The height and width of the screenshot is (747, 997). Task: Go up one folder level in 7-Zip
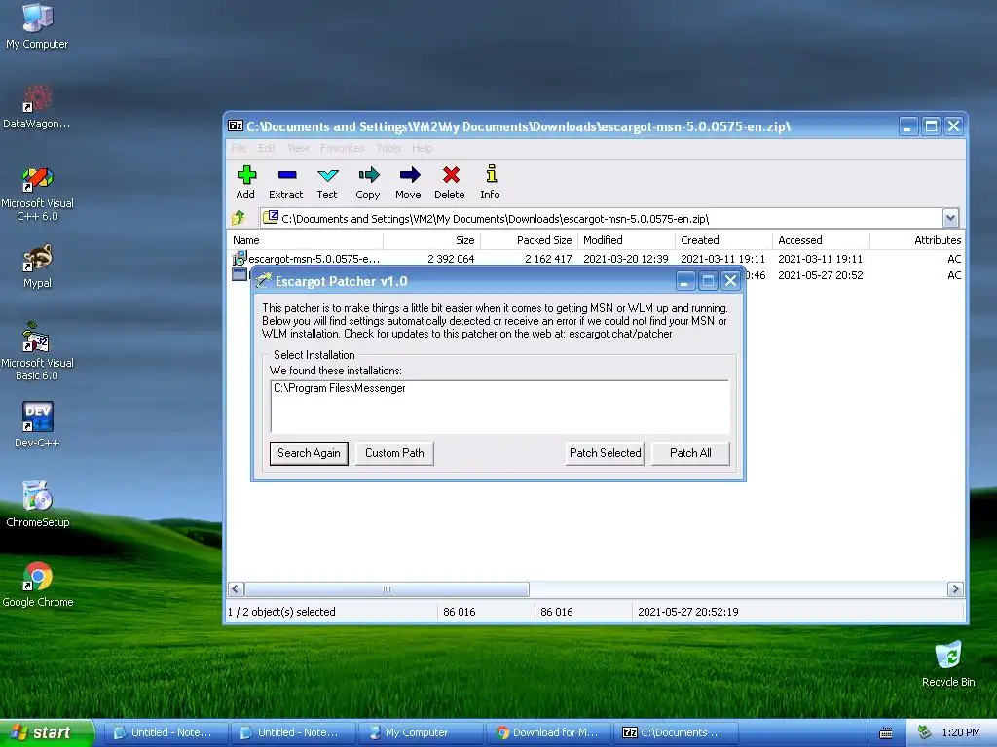(239, 218)
